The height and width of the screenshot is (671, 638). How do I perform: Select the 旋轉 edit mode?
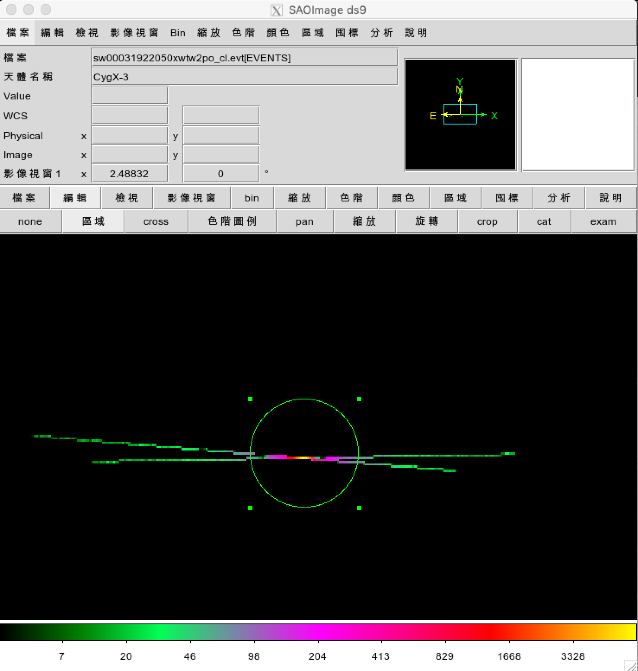pos(427,222)
